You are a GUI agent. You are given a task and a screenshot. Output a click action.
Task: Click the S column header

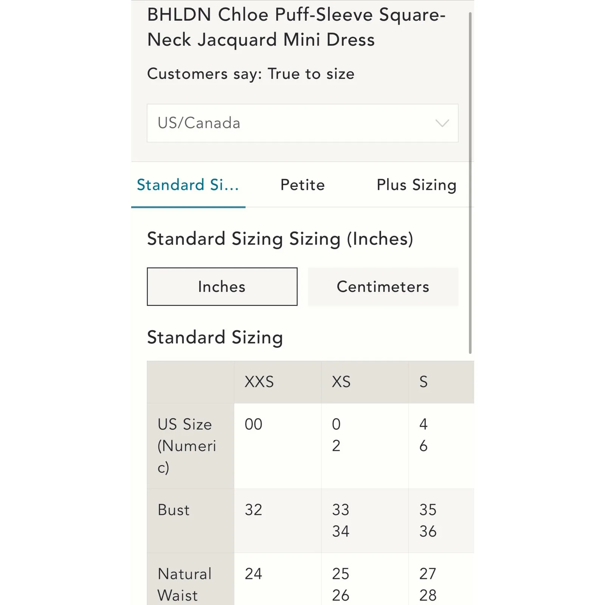pos(423,382)
